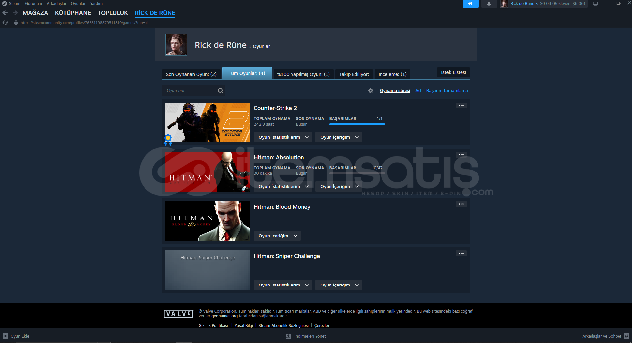Click the plus icon next to Oyun Ekle
This screenshot has width=632, height=343.
pos(5,336)
